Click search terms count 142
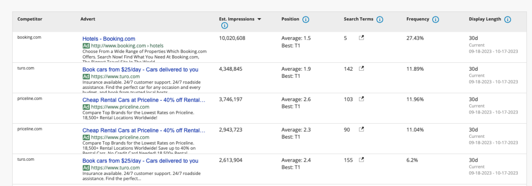532x186 pixels. coord(348,69)
